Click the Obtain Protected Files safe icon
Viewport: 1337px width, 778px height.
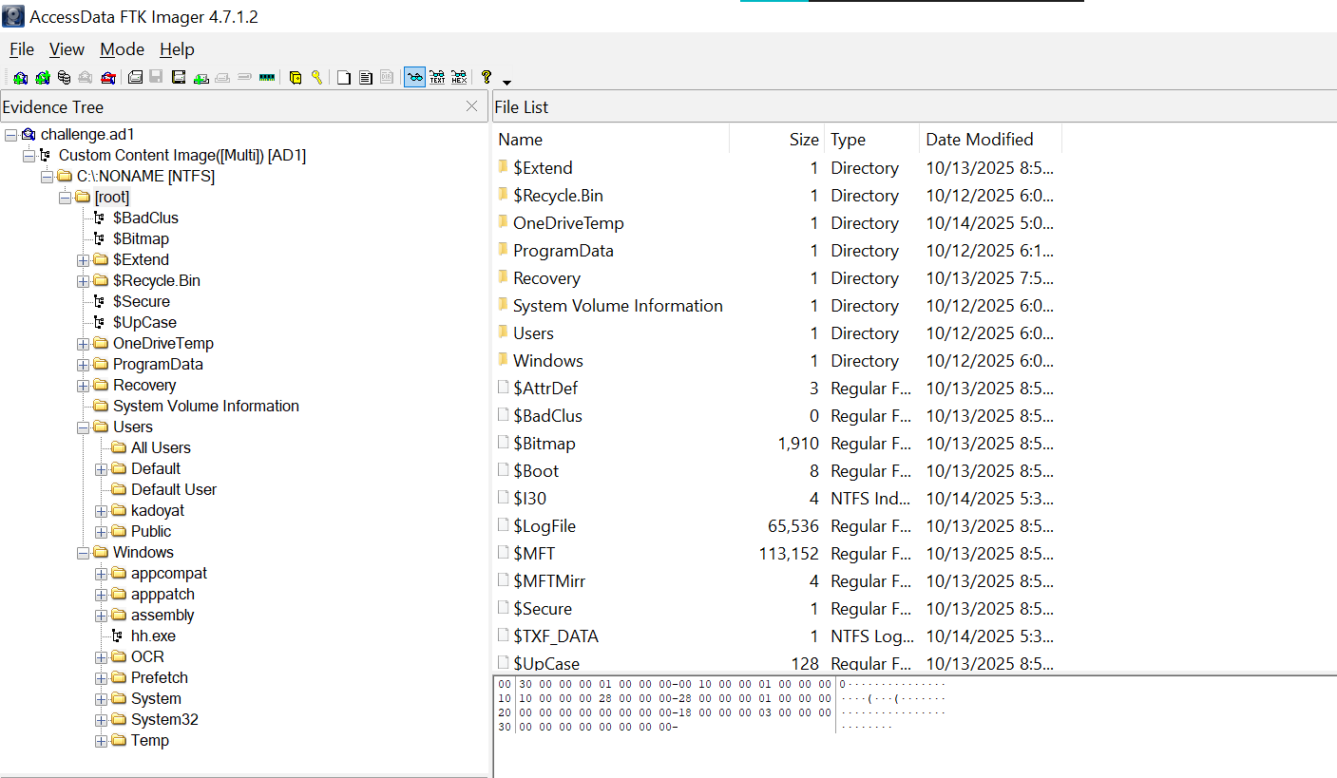coord(295,77)
